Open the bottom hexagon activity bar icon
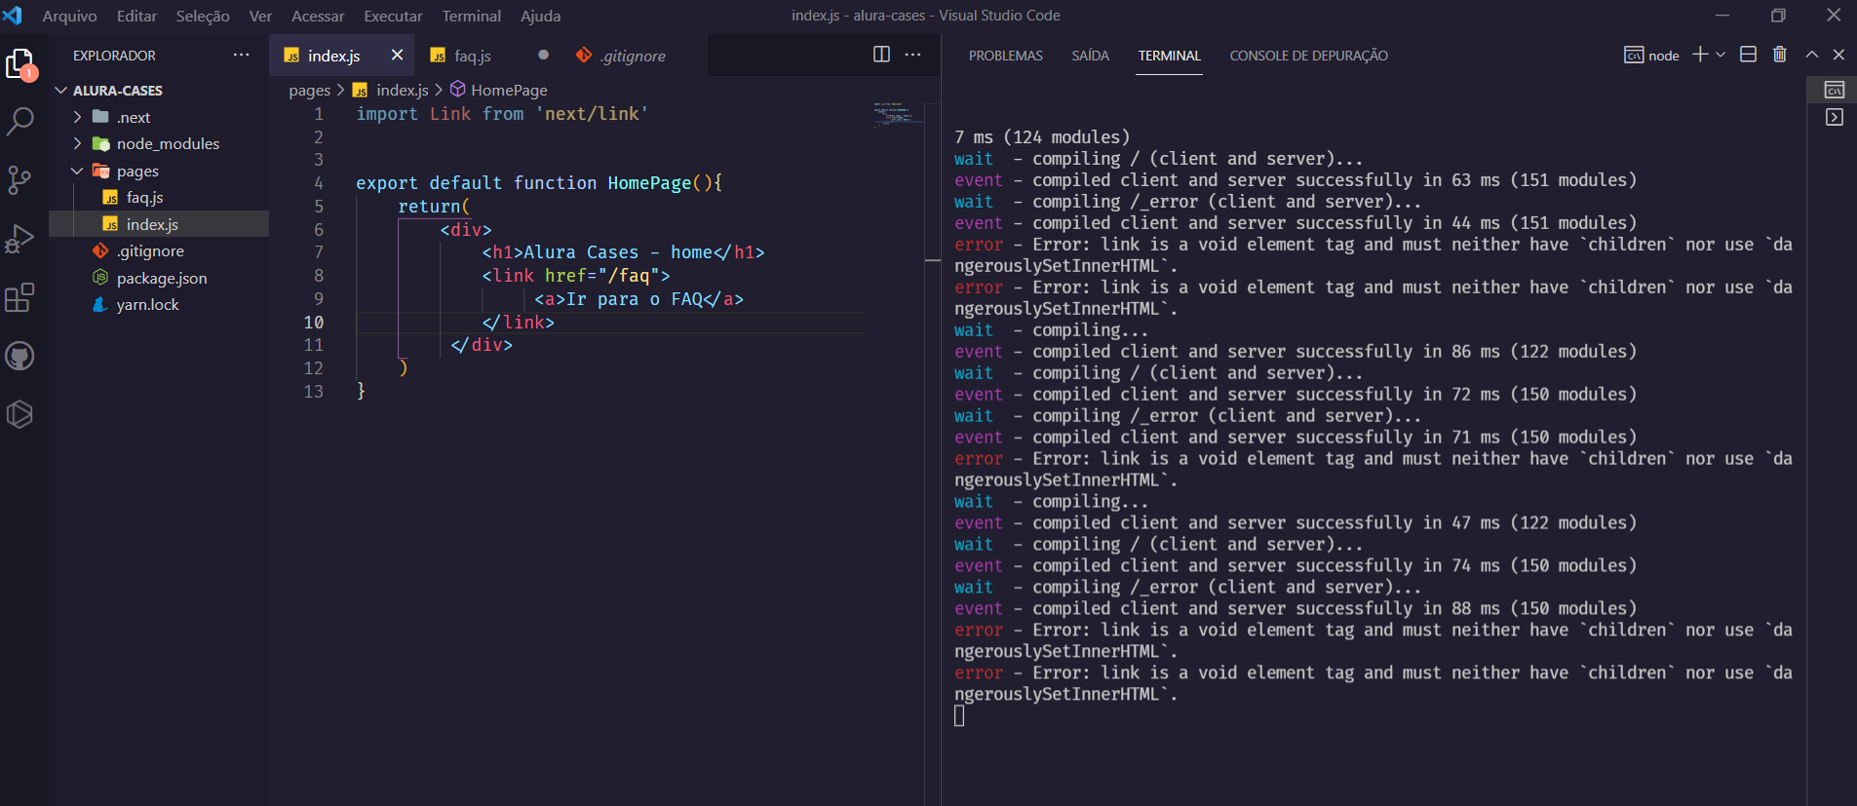The width and height of the screenshot is (1857, 806). (x=19, y=414)
